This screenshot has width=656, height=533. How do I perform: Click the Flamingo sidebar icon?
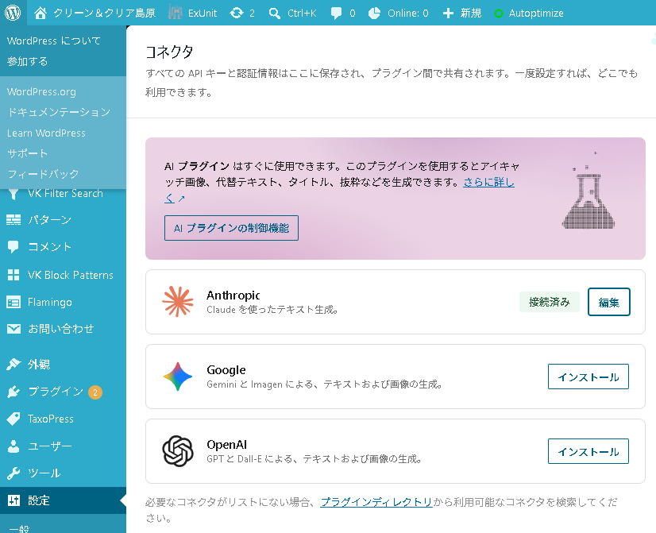coord(14,302)
